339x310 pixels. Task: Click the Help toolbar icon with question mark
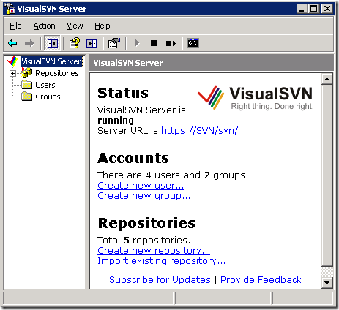[75, 43]
